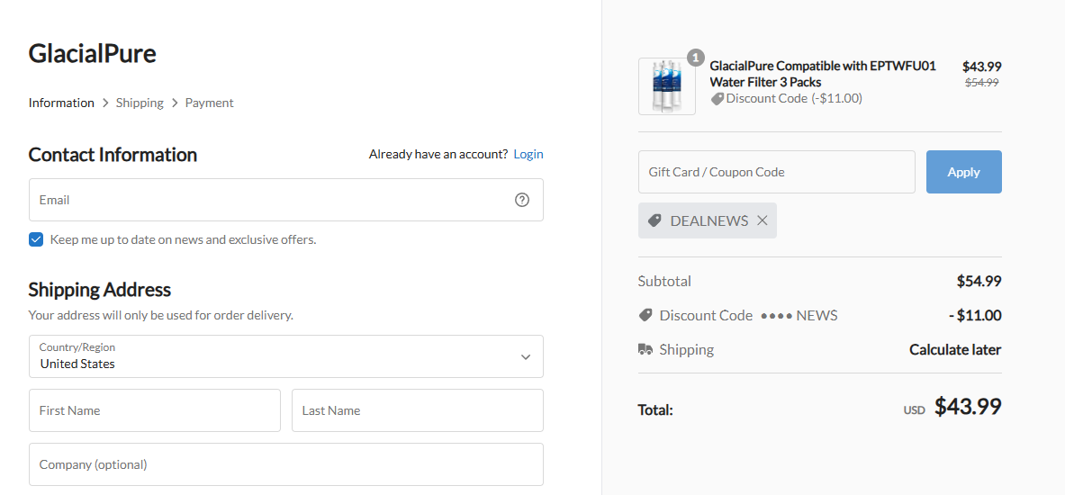This screenshot has height=495, width=1065.
Task: Click the quantity badge on the product image
Action: (x=696, y=58)
